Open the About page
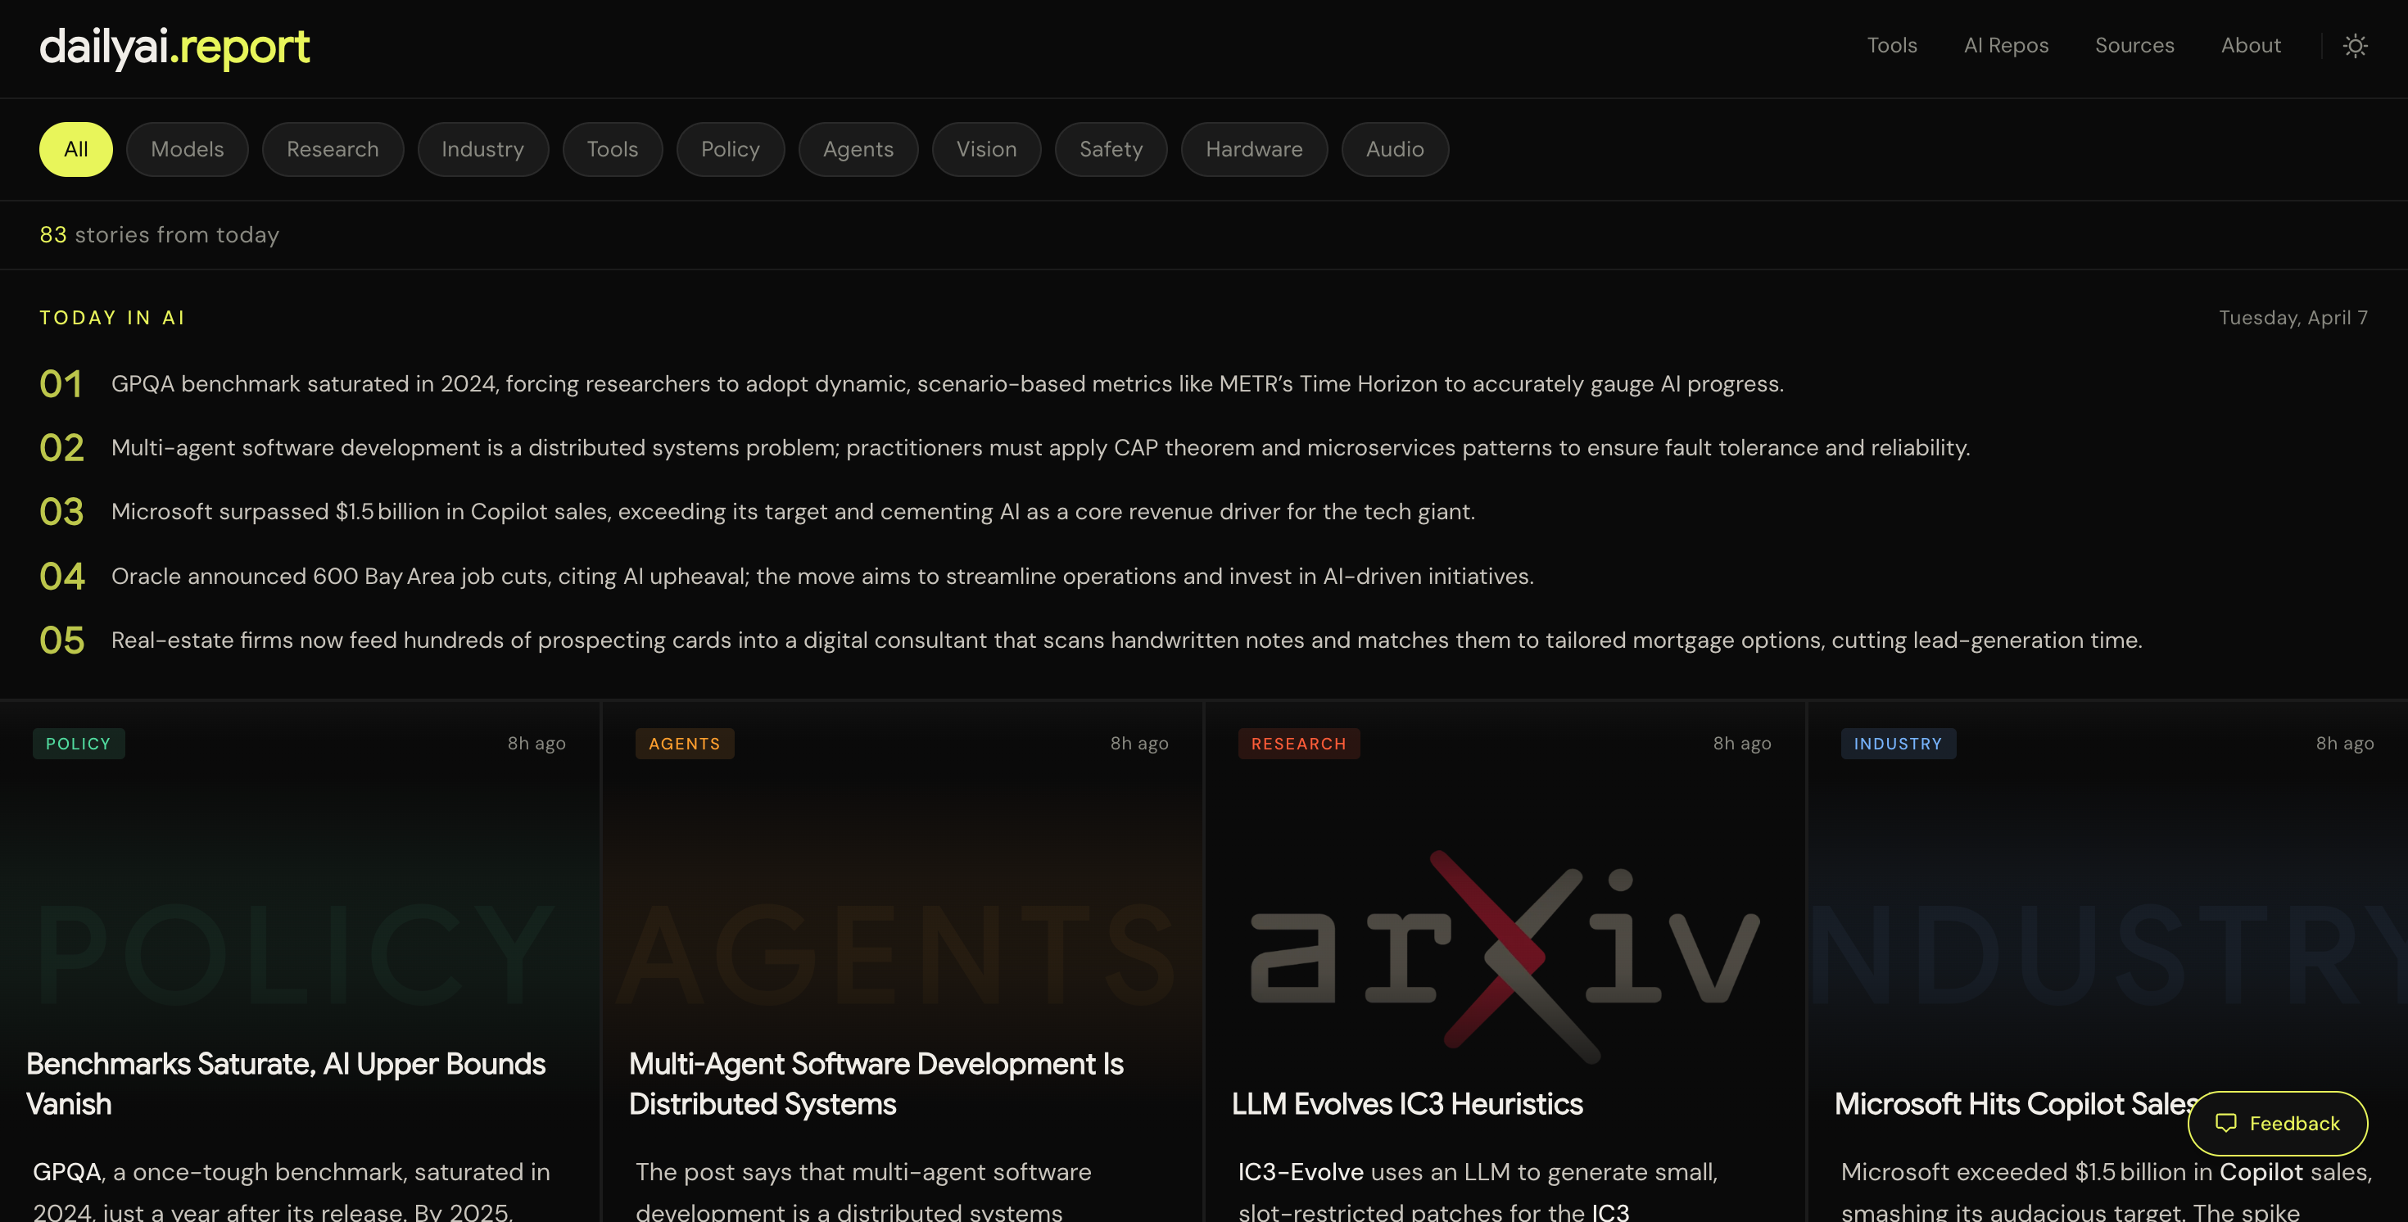Image resolution: width=2408 pixels, height=1222 pixels. click(x=2250, y=45)
